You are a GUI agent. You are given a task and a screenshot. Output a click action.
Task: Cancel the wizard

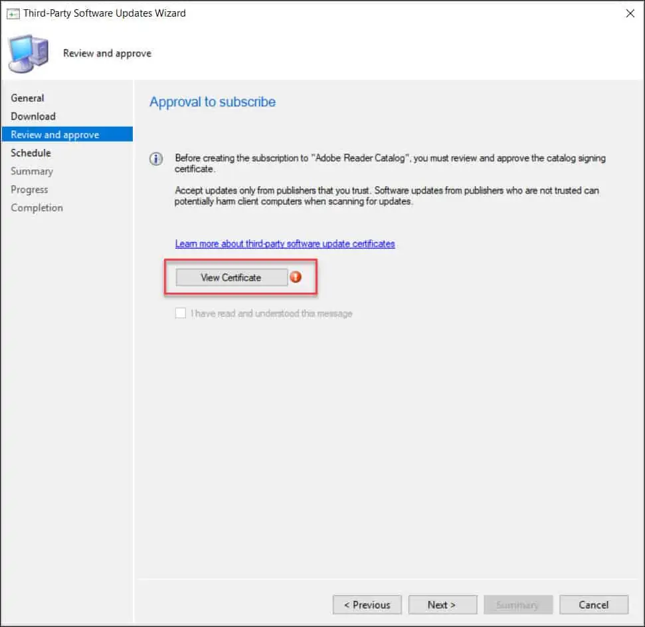pos(594,604)
